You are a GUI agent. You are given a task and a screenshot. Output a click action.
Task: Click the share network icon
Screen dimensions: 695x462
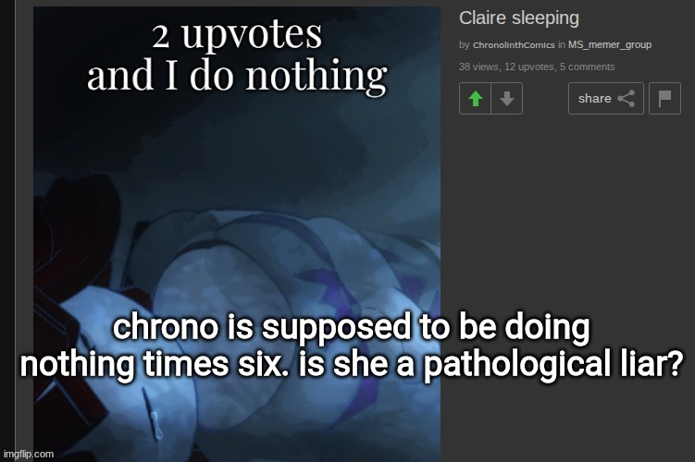(x=626, y=98)
